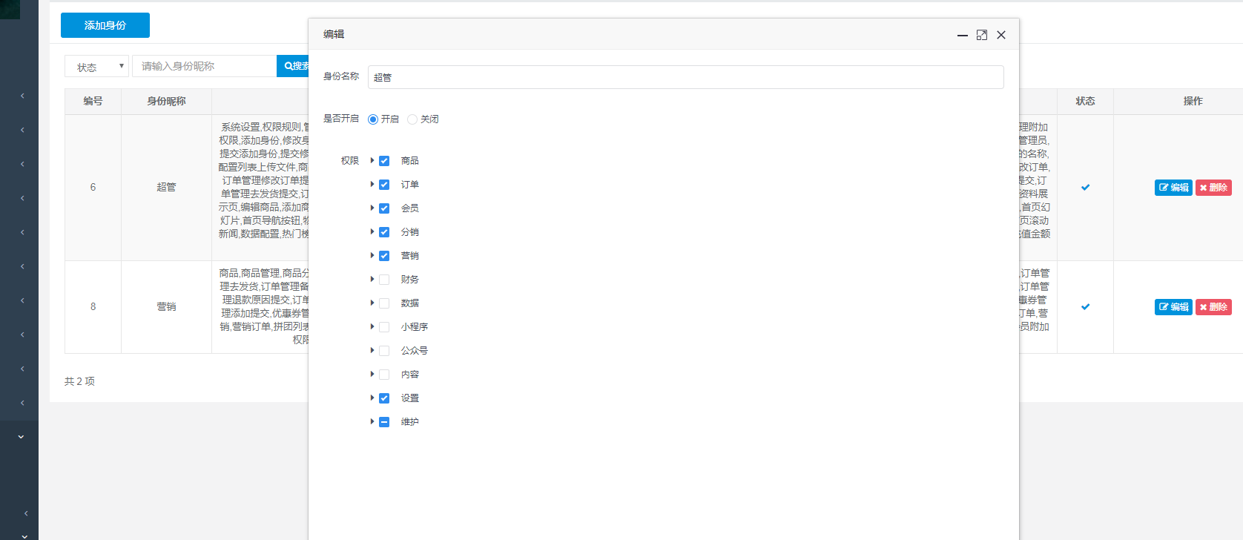Toggle the 维护 partially-checked checkbox
Image resolution: width=1243 pixels, height=540 pixels.
384,422
